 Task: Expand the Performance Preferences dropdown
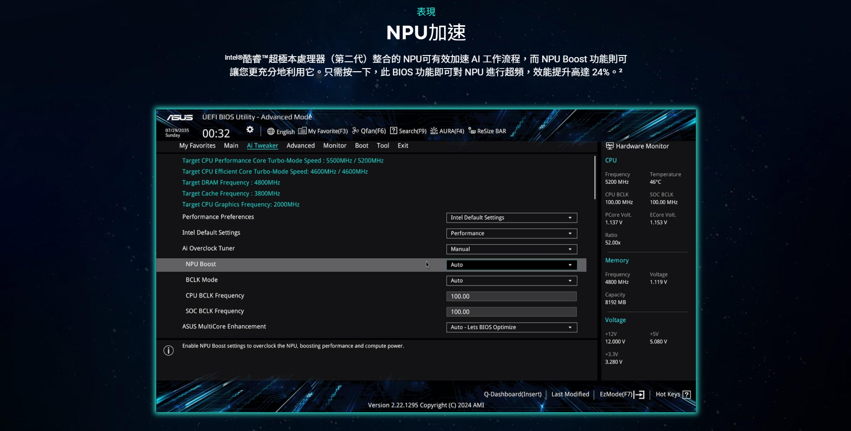pos(511,218)
